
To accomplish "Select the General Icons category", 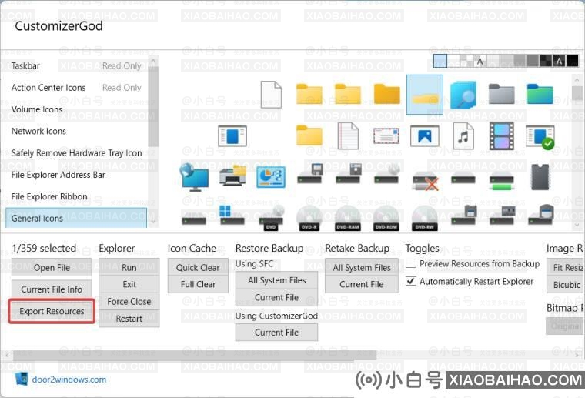I will pyautogui.click(x=76, y=218).
